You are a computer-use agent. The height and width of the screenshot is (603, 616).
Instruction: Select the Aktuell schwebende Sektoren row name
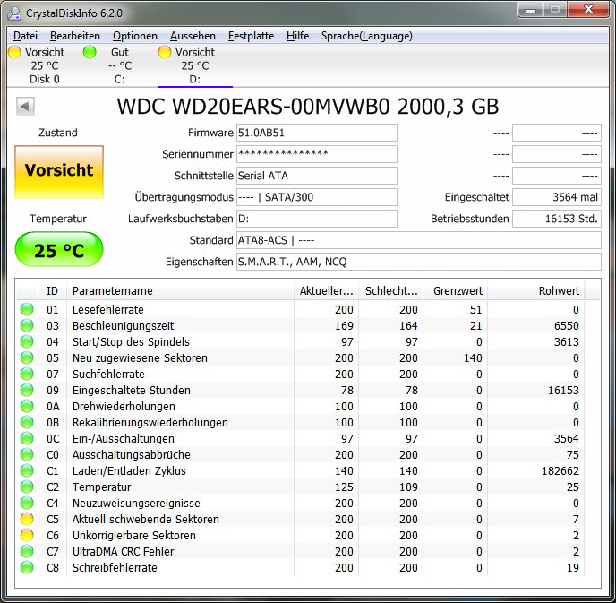pyautogui.click(x=145, y=520)
